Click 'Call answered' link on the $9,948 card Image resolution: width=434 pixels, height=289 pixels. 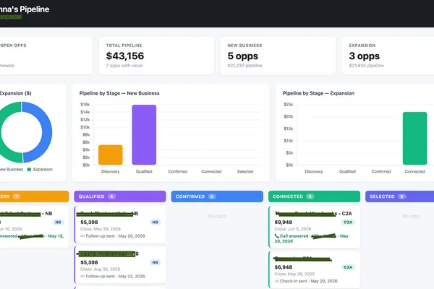click(294, 236)
